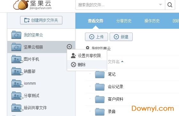The width and height of the screenshot is (179, 116).
Task: Switch to the 分享历史 tab
Action: [x=124, y=21]
